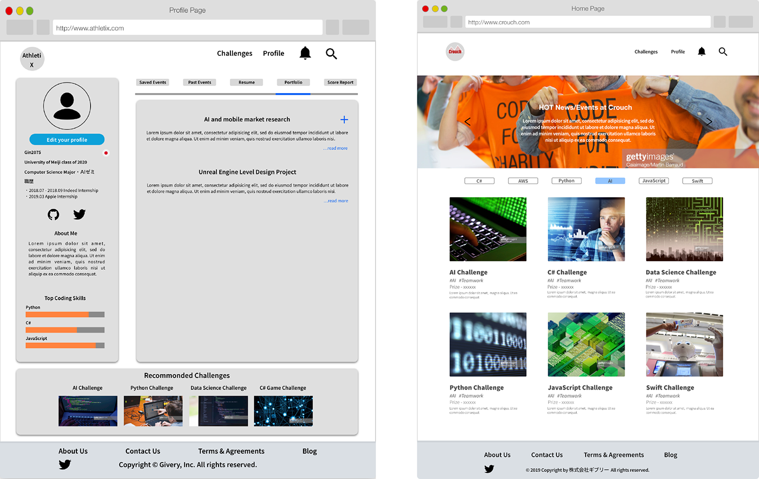Open the Swift Challenge robot thumbnail
This screenshot has width=759, height=479.
684,345
